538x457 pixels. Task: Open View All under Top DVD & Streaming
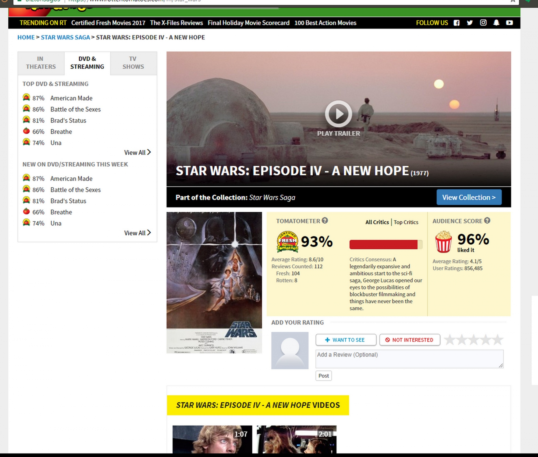137,152
